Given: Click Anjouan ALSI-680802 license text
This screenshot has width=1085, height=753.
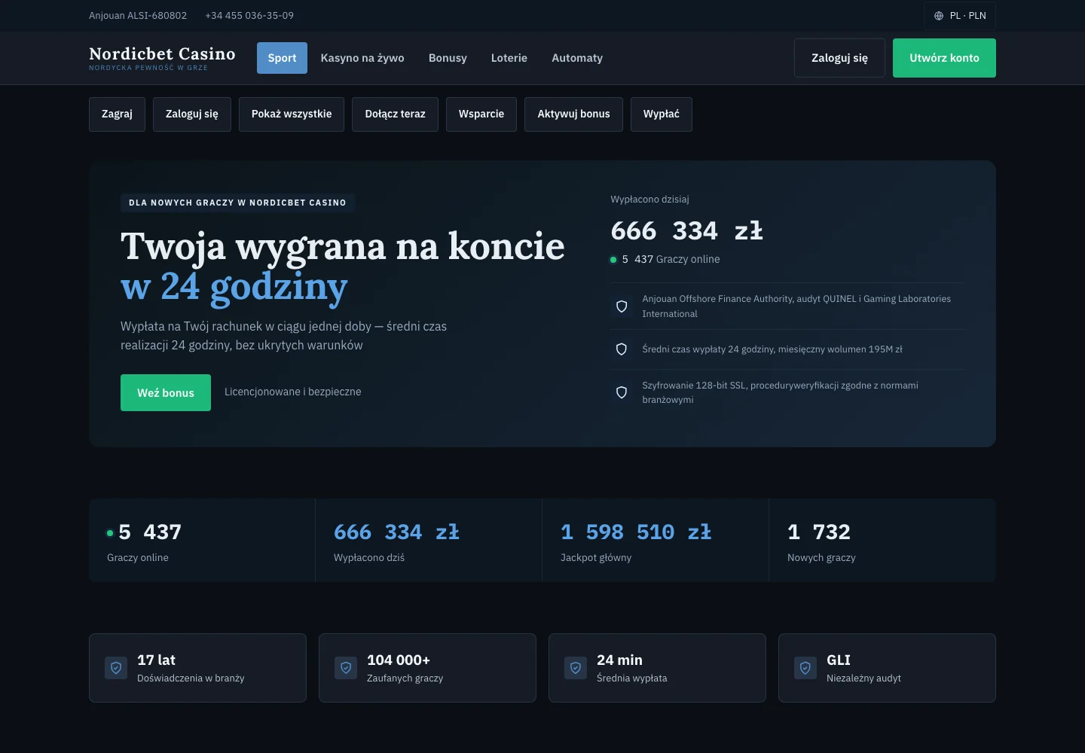Looking at the screenshot, I should 138,16.
